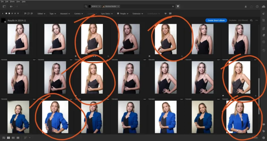Screen dimensions: 267x141
Task: Click the Info icon at bottom right
Action: [264, 138]
